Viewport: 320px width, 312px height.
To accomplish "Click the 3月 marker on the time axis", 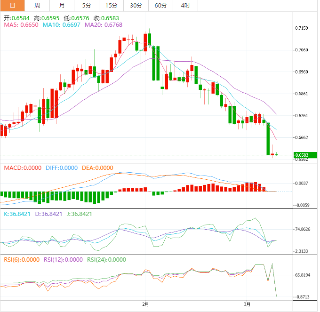I will (248, 304).
